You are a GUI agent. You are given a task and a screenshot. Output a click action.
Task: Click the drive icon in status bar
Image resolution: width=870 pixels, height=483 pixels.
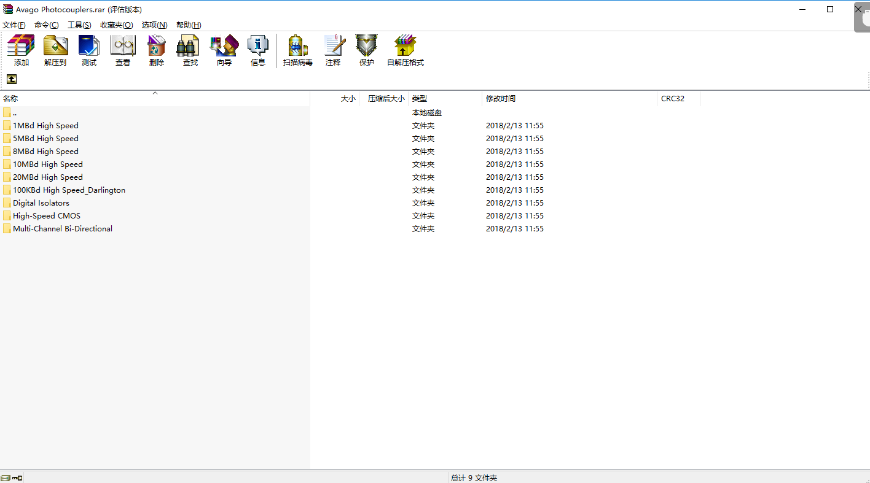click(6, 477)
